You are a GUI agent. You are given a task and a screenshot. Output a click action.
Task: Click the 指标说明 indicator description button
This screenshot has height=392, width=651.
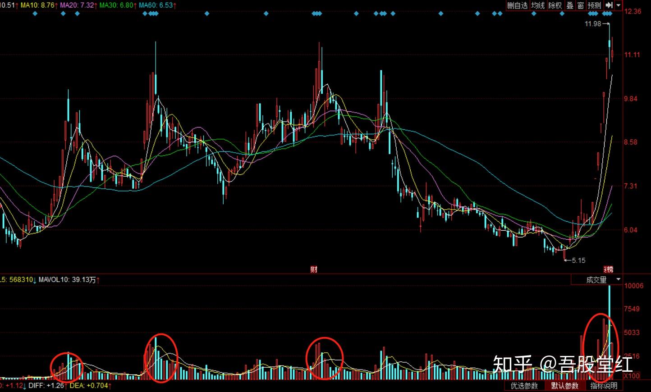tap(604, 386)
